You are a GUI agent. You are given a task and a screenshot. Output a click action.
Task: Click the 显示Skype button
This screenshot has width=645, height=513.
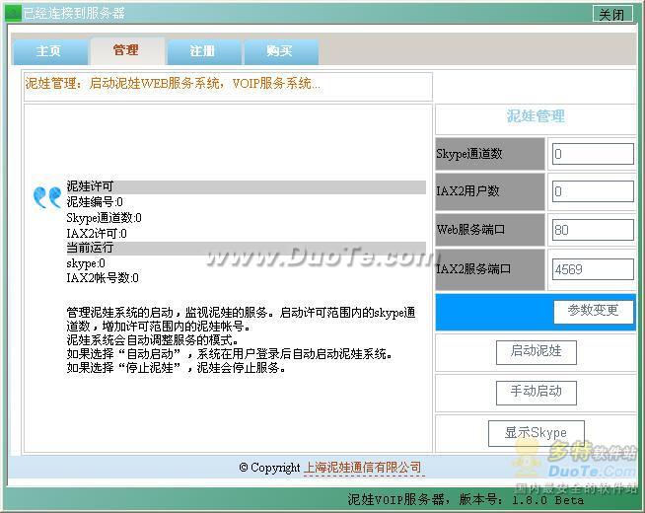[x=536, y=433]
